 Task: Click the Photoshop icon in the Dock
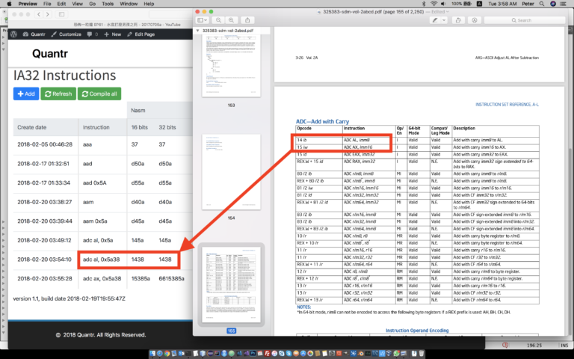[x=253, y=354]
